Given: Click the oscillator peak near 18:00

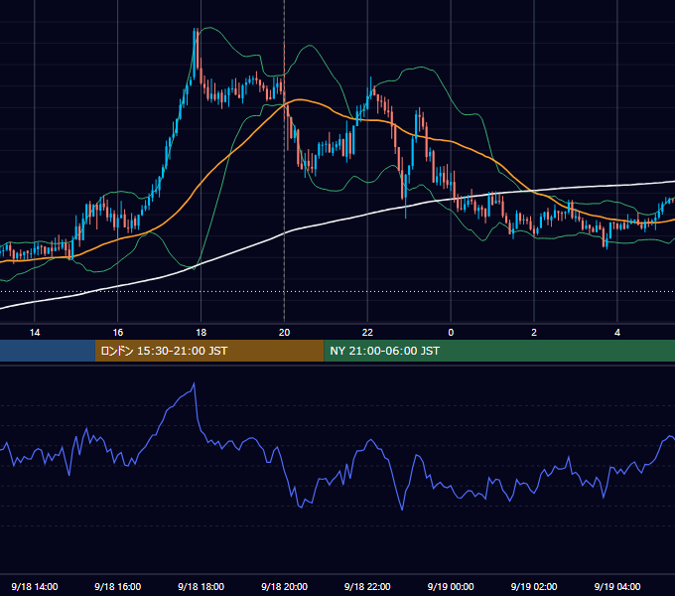Looking at the screenshot, I should (x=195, y=383).
